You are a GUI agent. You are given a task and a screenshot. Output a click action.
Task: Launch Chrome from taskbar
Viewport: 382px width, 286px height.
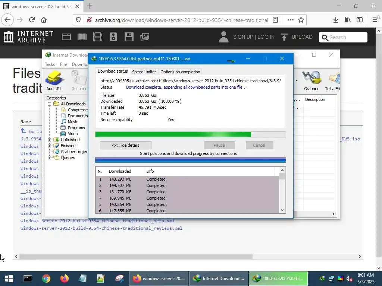pyautogui.click(x=46, y=279)
